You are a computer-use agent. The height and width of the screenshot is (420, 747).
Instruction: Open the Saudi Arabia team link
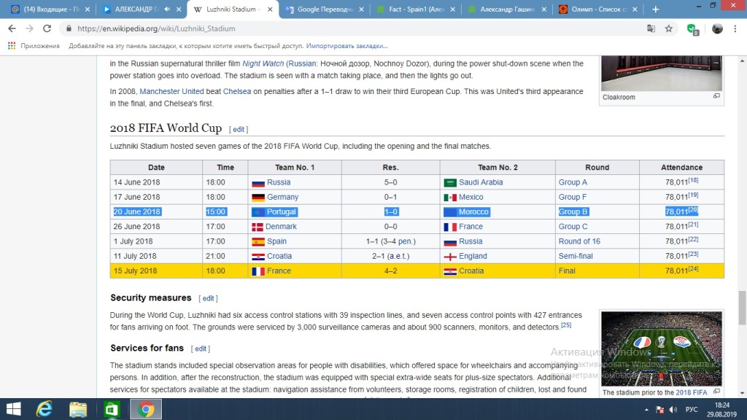coord(481,182)
